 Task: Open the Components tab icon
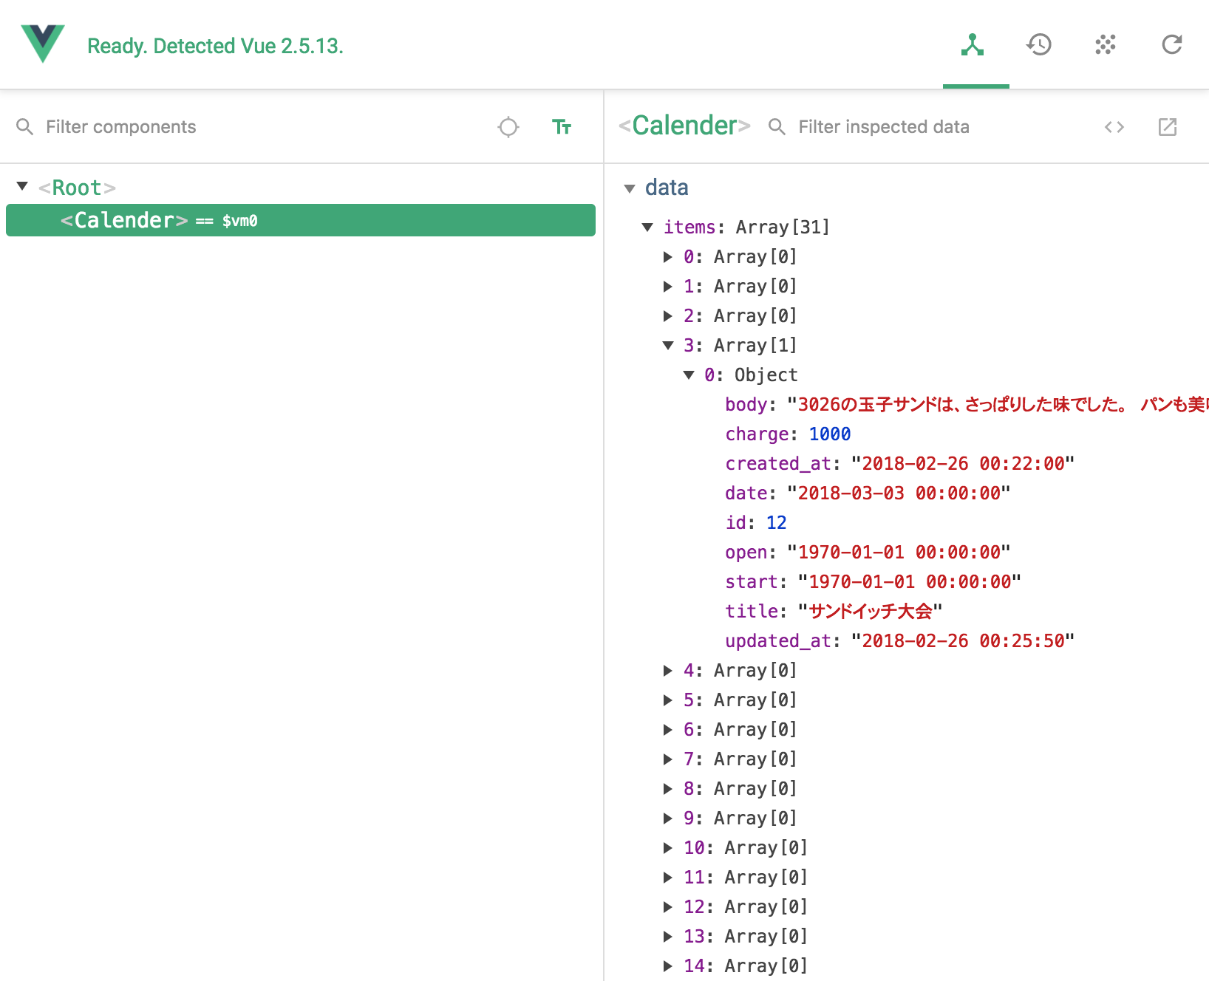click(973, 45)
